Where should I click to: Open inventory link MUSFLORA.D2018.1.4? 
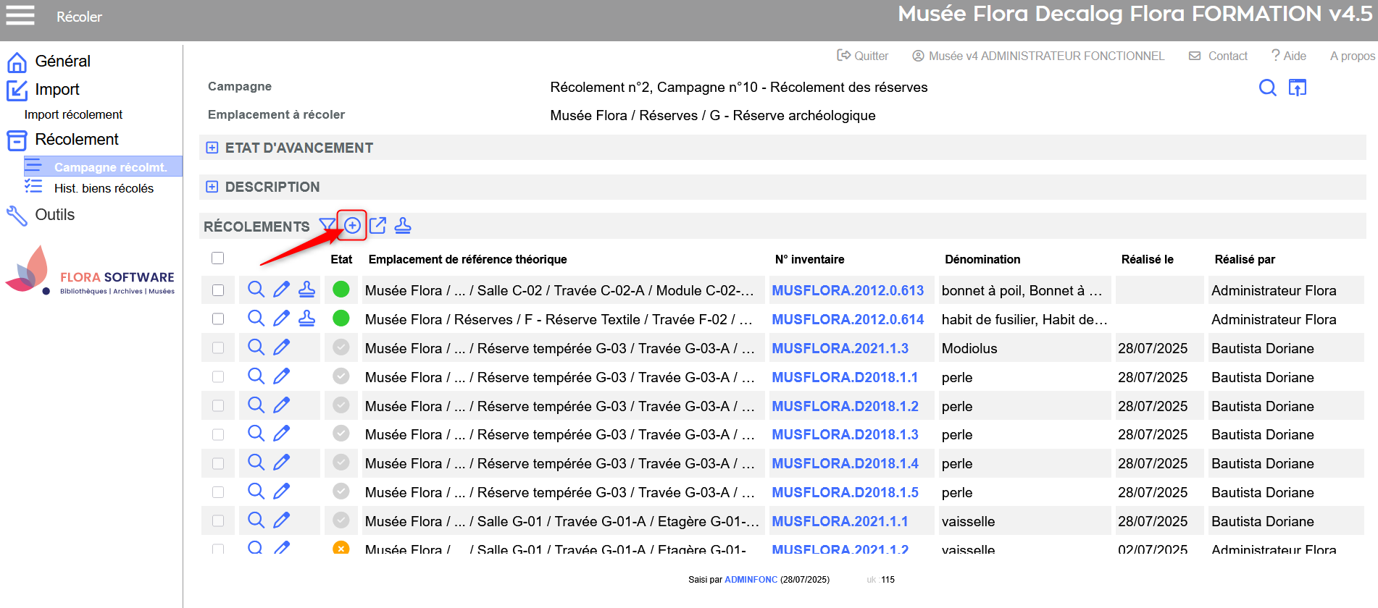845,463
